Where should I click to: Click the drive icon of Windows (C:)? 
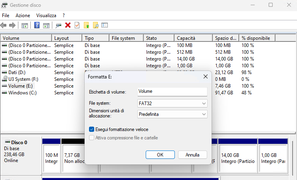(4, 93)
